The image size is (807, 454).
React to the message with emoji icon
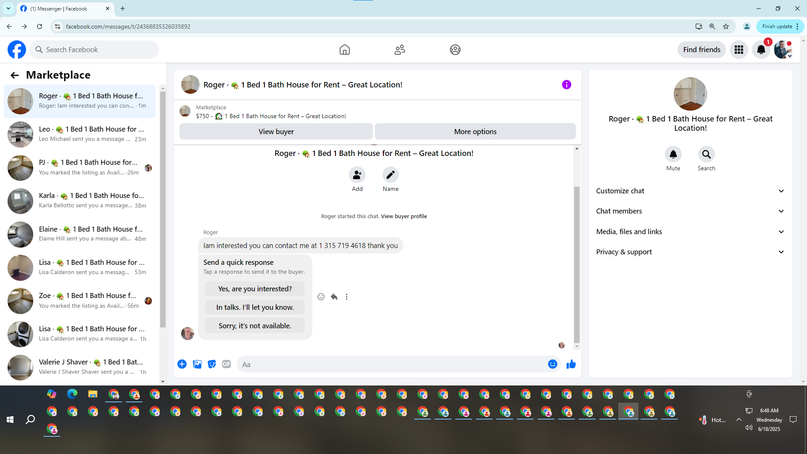coord(321,297)
